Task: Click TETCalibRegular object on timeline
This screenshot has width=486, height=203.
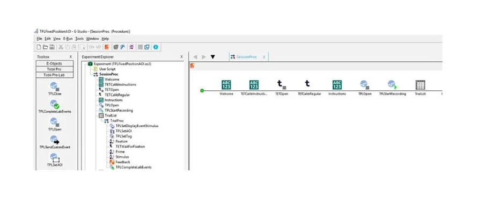Action: [310, 88]
